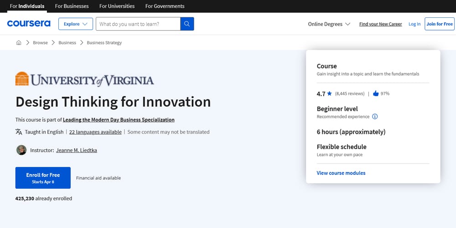The width and height of the screenshot is (456, 228).
Task: Click the search input field
Action: tap(138, 24)
